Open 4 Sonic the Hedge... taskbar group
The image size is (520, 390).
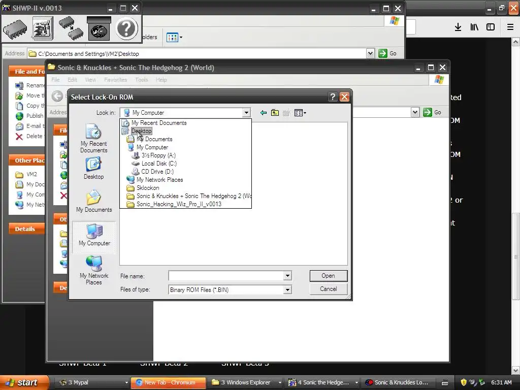click(322, 382)
